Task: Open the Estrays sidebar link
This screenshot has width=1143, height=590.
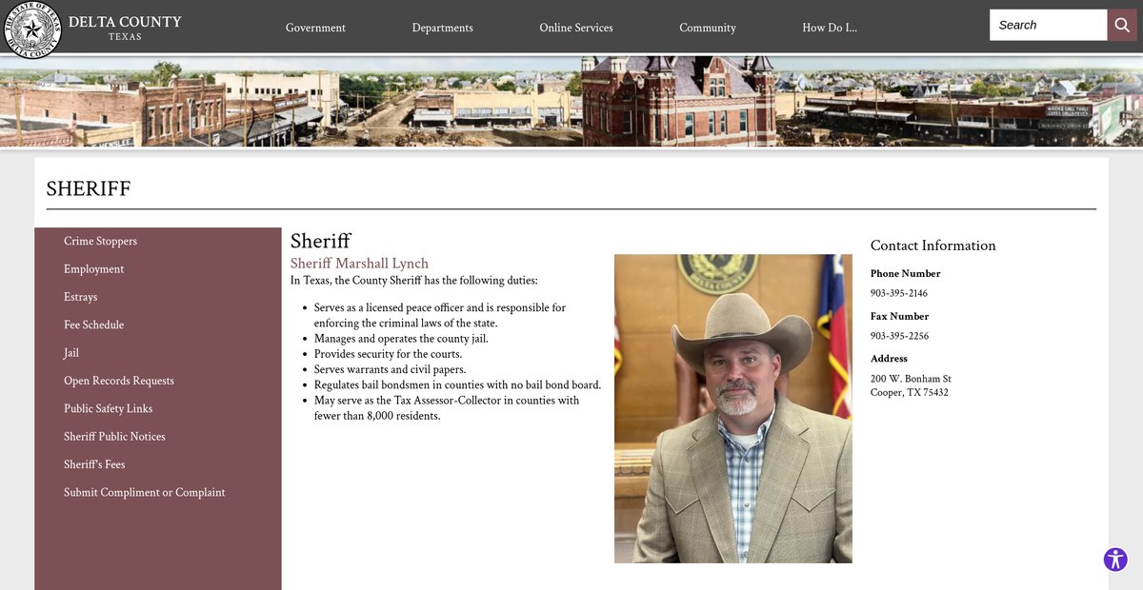Action: pyautogui.click(x=80, y=297)
